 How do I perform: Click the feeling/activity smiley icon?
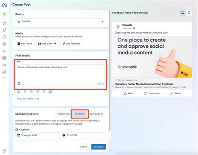(18, 92)
